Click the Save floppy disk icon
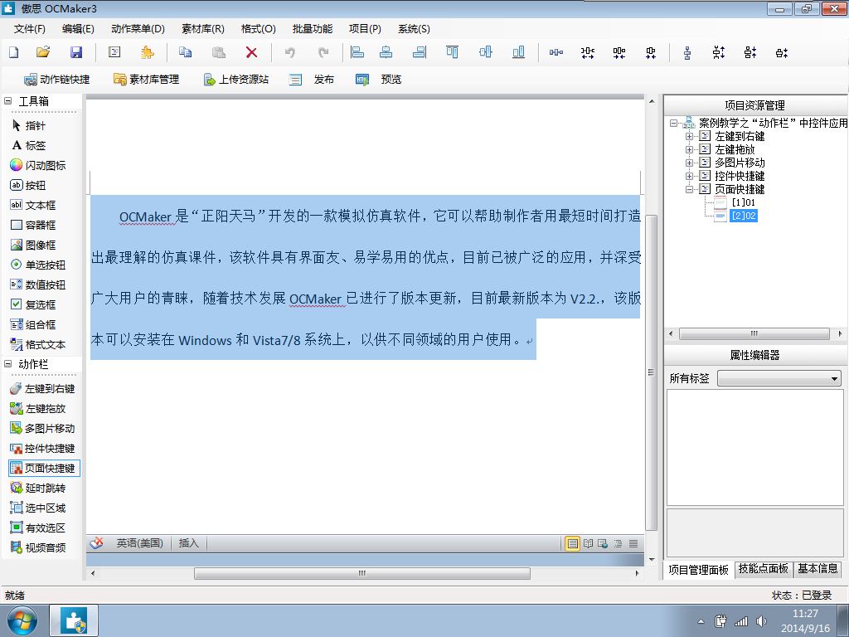 (76, 52)
